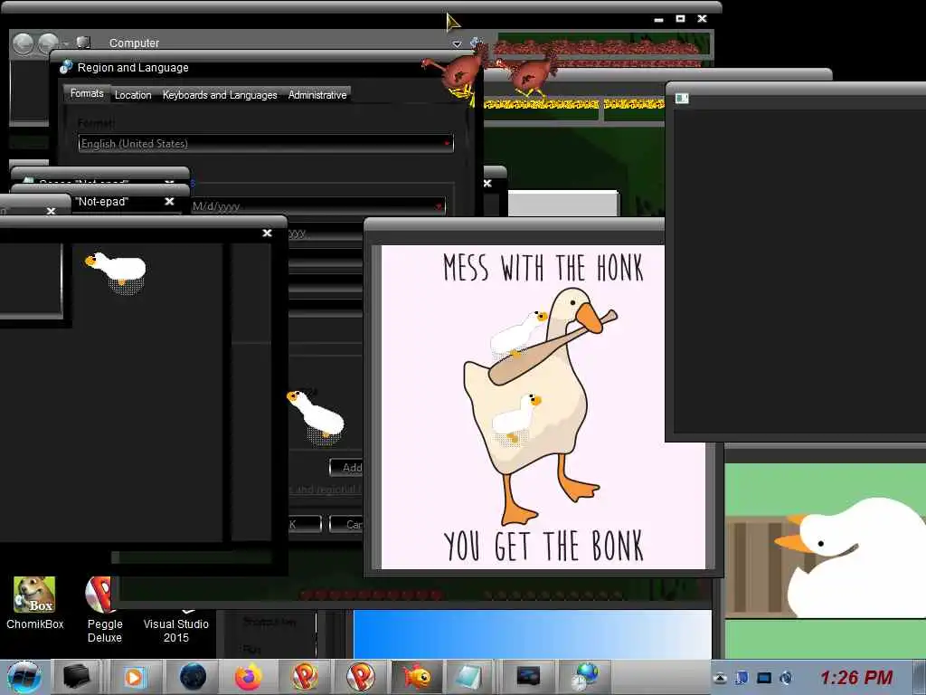The image size is (926, 695).
Task: Open the dark globe browser taskbar icon
Action: point(193,677)
